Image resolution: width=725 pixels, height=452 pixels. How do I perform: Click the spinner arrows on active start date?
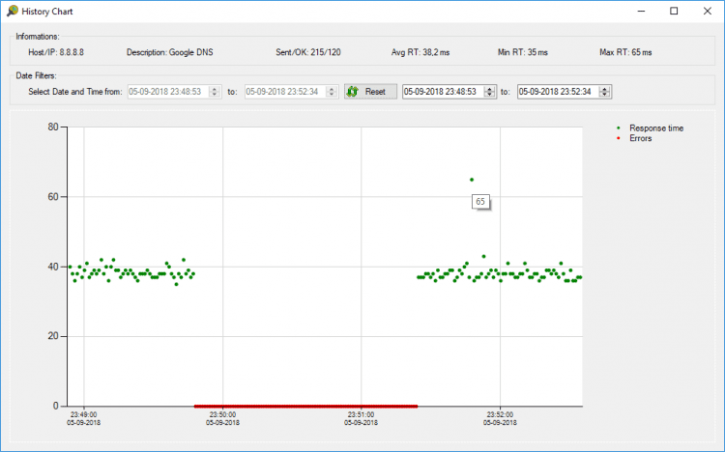point(490,92)
